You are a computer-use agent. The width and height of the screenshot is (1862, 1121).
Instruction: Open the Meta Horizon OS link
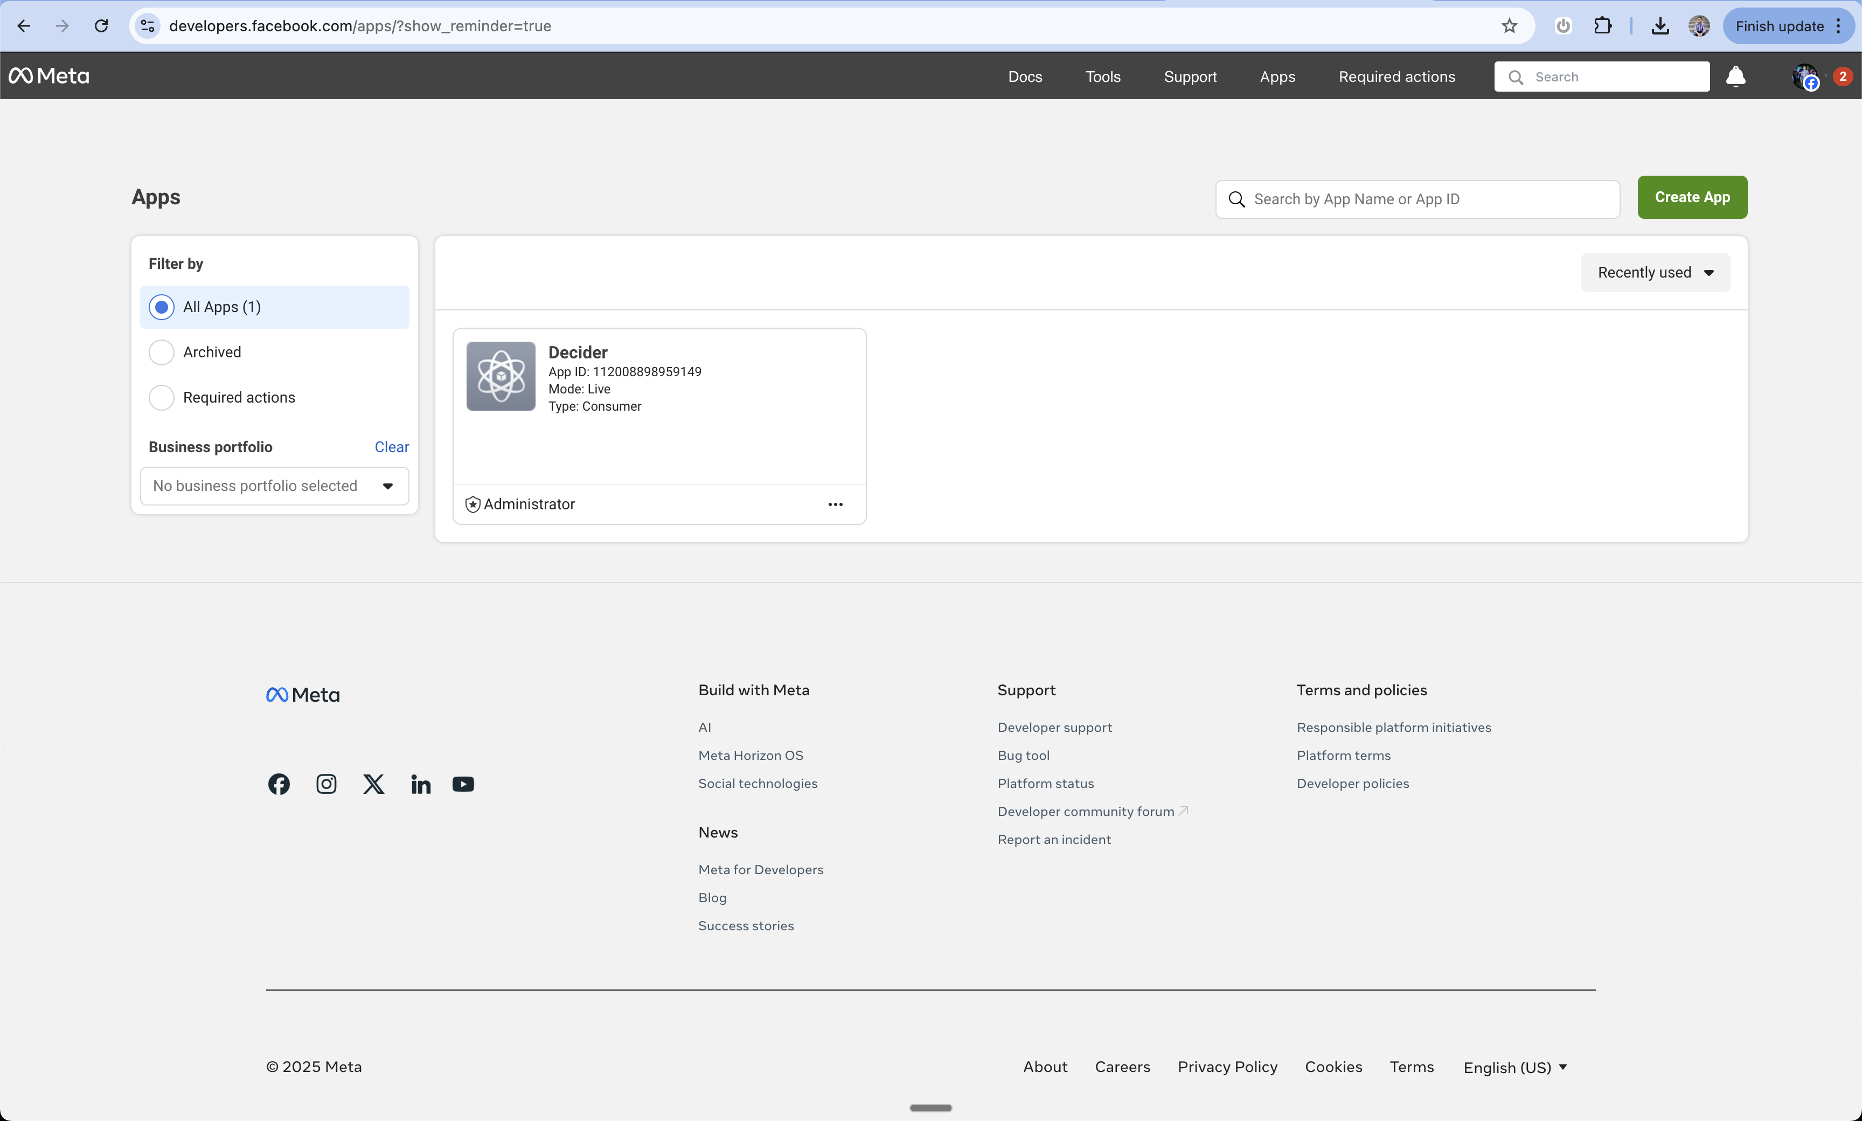751,756
